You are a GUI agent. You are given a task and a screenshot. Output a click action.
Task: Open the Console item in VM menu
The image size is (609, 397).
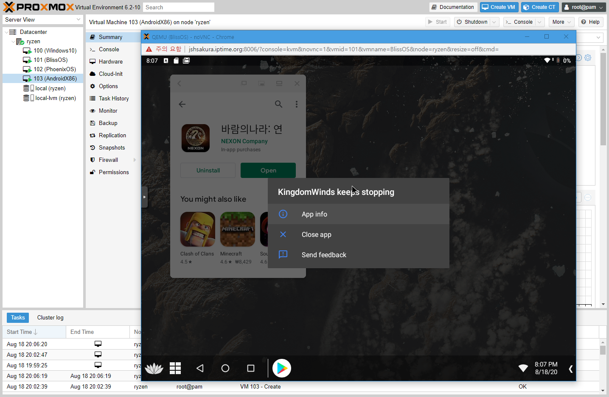point(113,49)
